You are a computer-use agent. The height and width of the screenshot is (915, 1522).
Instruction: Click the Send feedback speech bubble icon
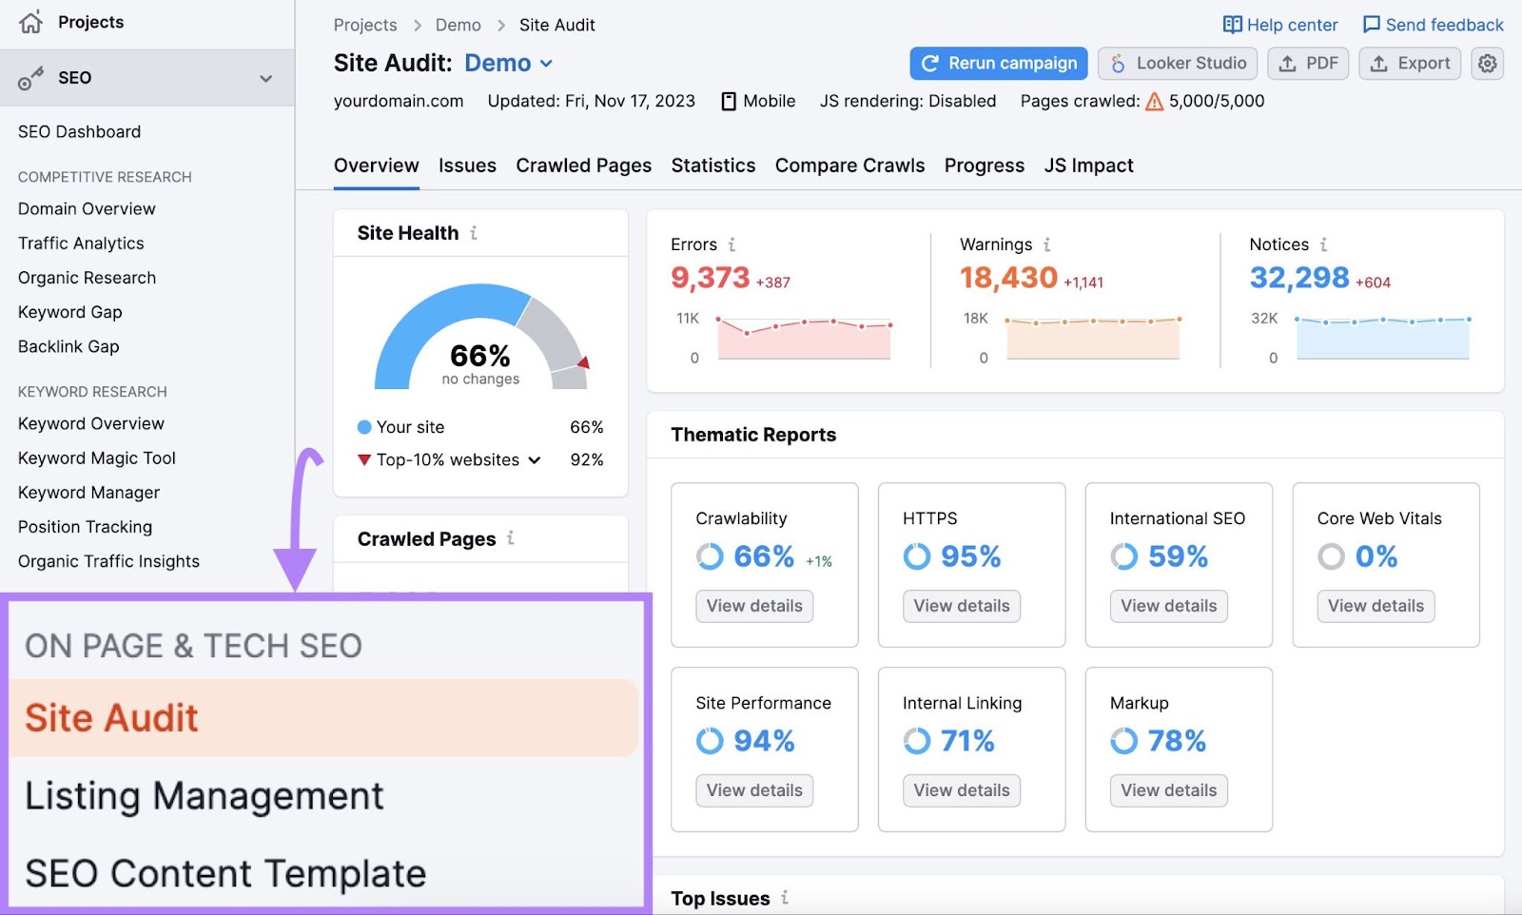(x=1371, y=24)
